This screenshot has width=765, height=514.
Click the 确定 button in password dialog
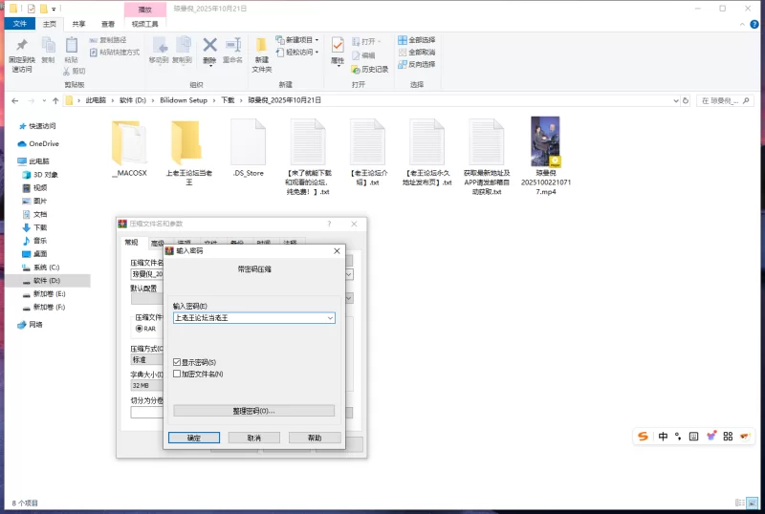click(194, 438)
